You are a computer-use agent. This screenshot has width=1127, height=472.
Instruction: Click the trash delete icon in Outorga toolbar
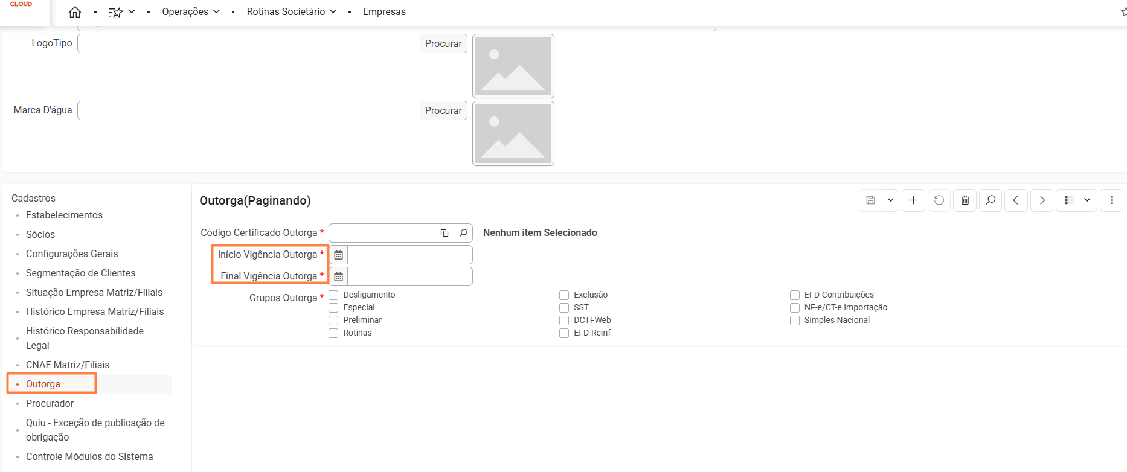point(965,200)
